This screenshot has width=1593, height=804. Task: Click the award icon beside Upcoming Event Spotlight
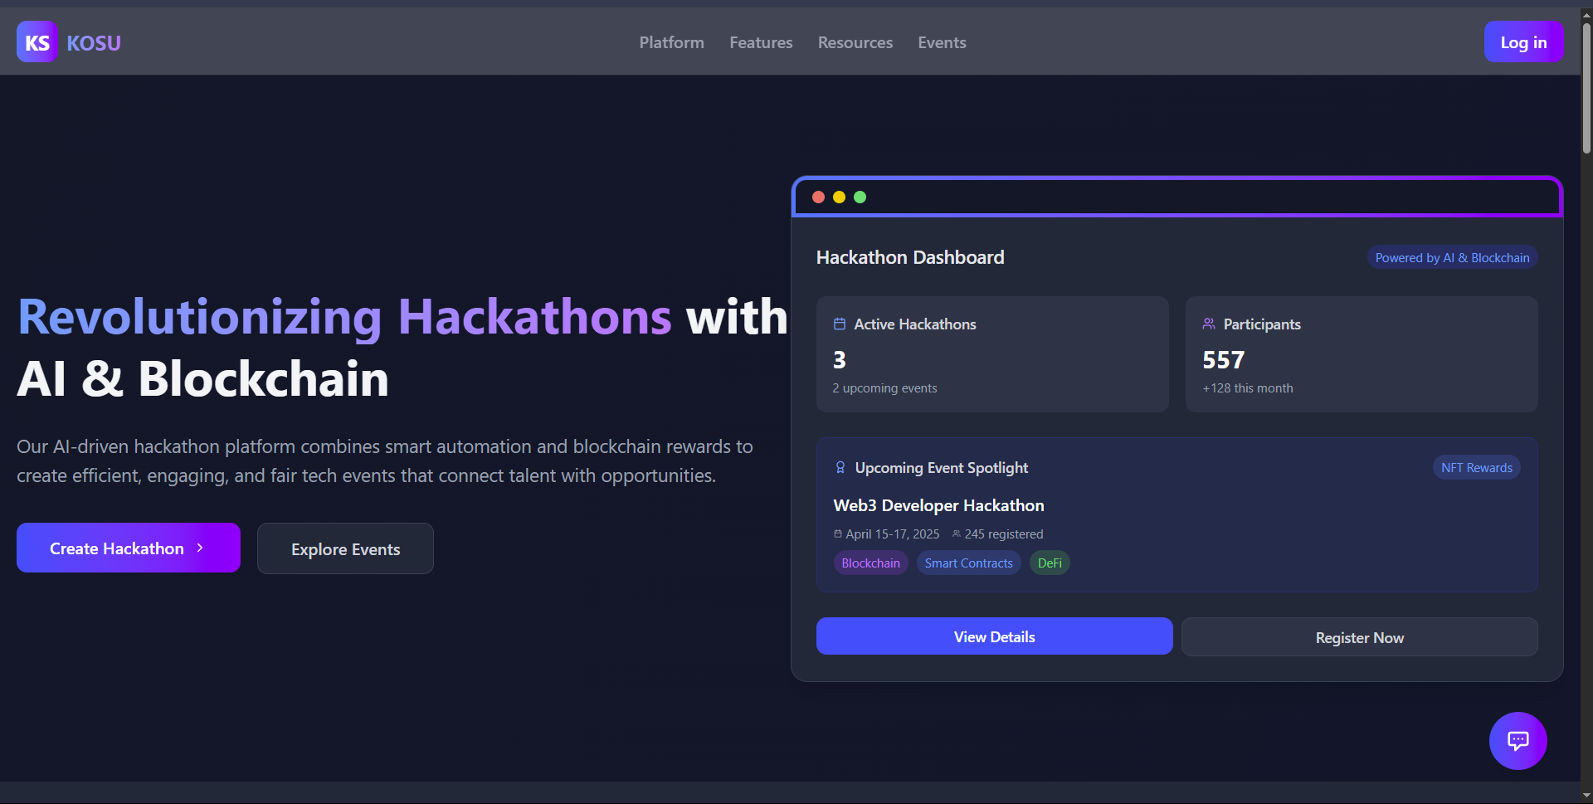pyautogui.click(x=840, y=468)
